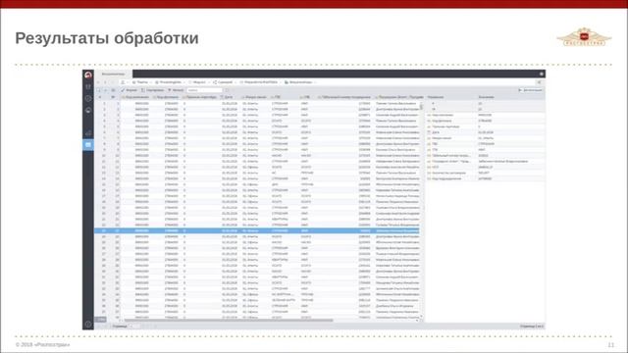Click the button at the right end of the toolbar

point(530,90)
